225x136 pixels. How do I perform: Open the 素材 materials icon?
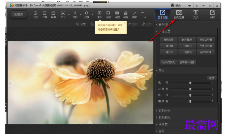tap(99, 15)
